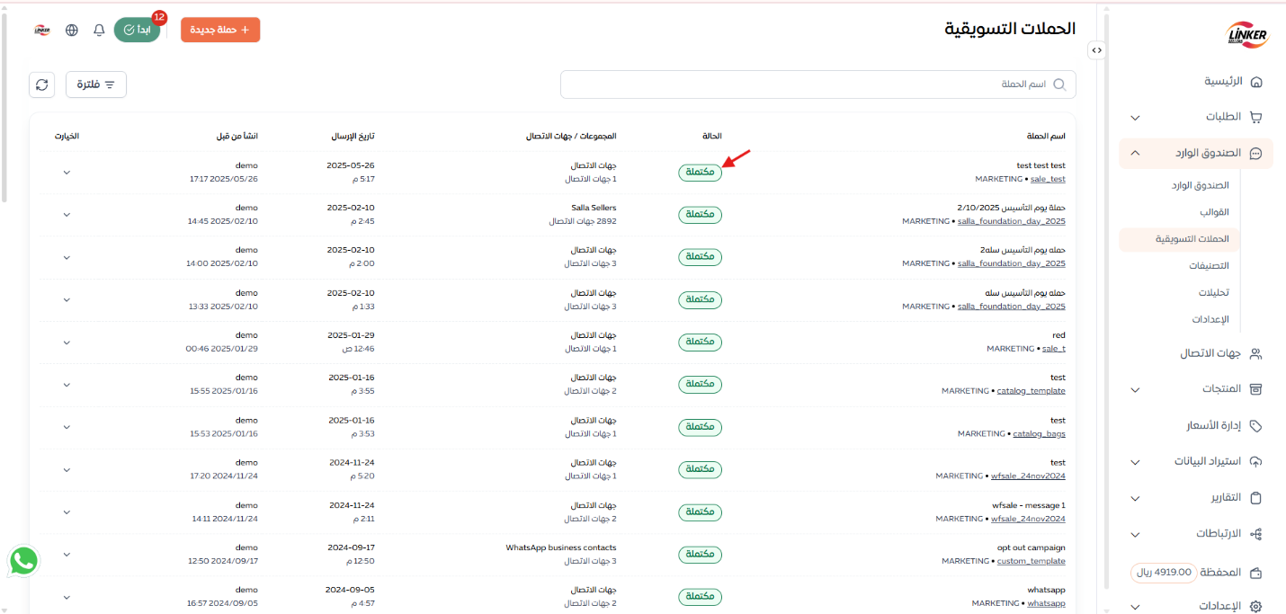Click the integrations icon for الارتباطات
1286x614 pixels.
pos(1256,534)
